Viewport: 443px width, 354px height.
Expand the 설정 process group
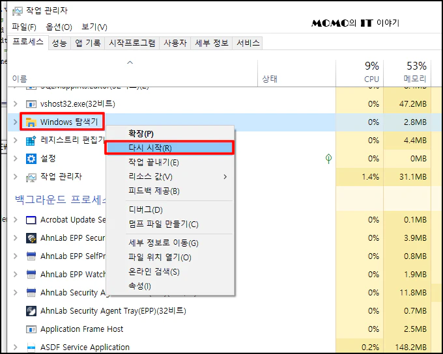tap(16, 159)
